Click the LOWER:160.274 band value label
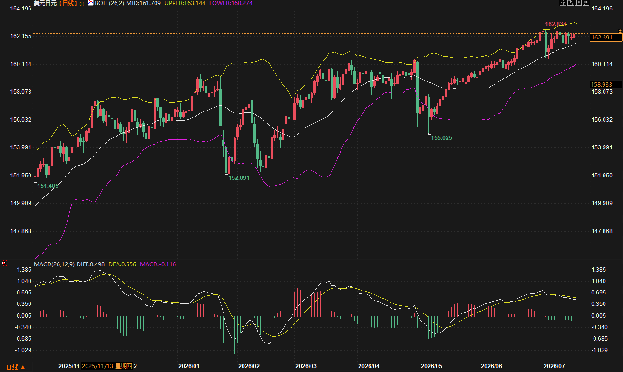This screenshot has width=623, height=372. click(231, 3)
